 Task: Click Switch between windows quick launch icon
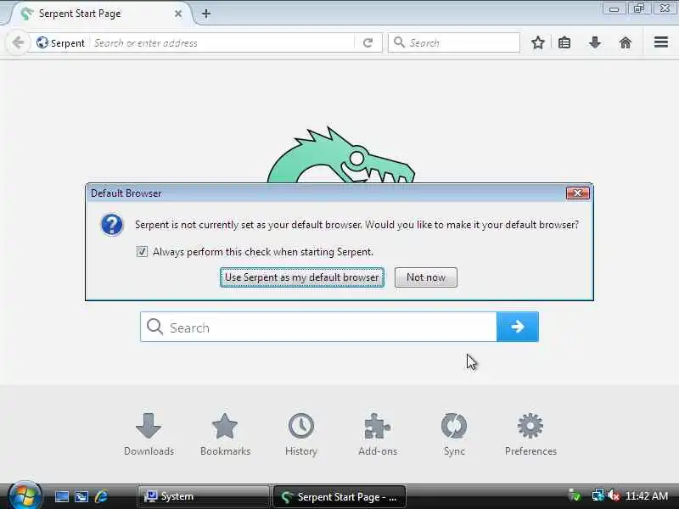point(81,496)
